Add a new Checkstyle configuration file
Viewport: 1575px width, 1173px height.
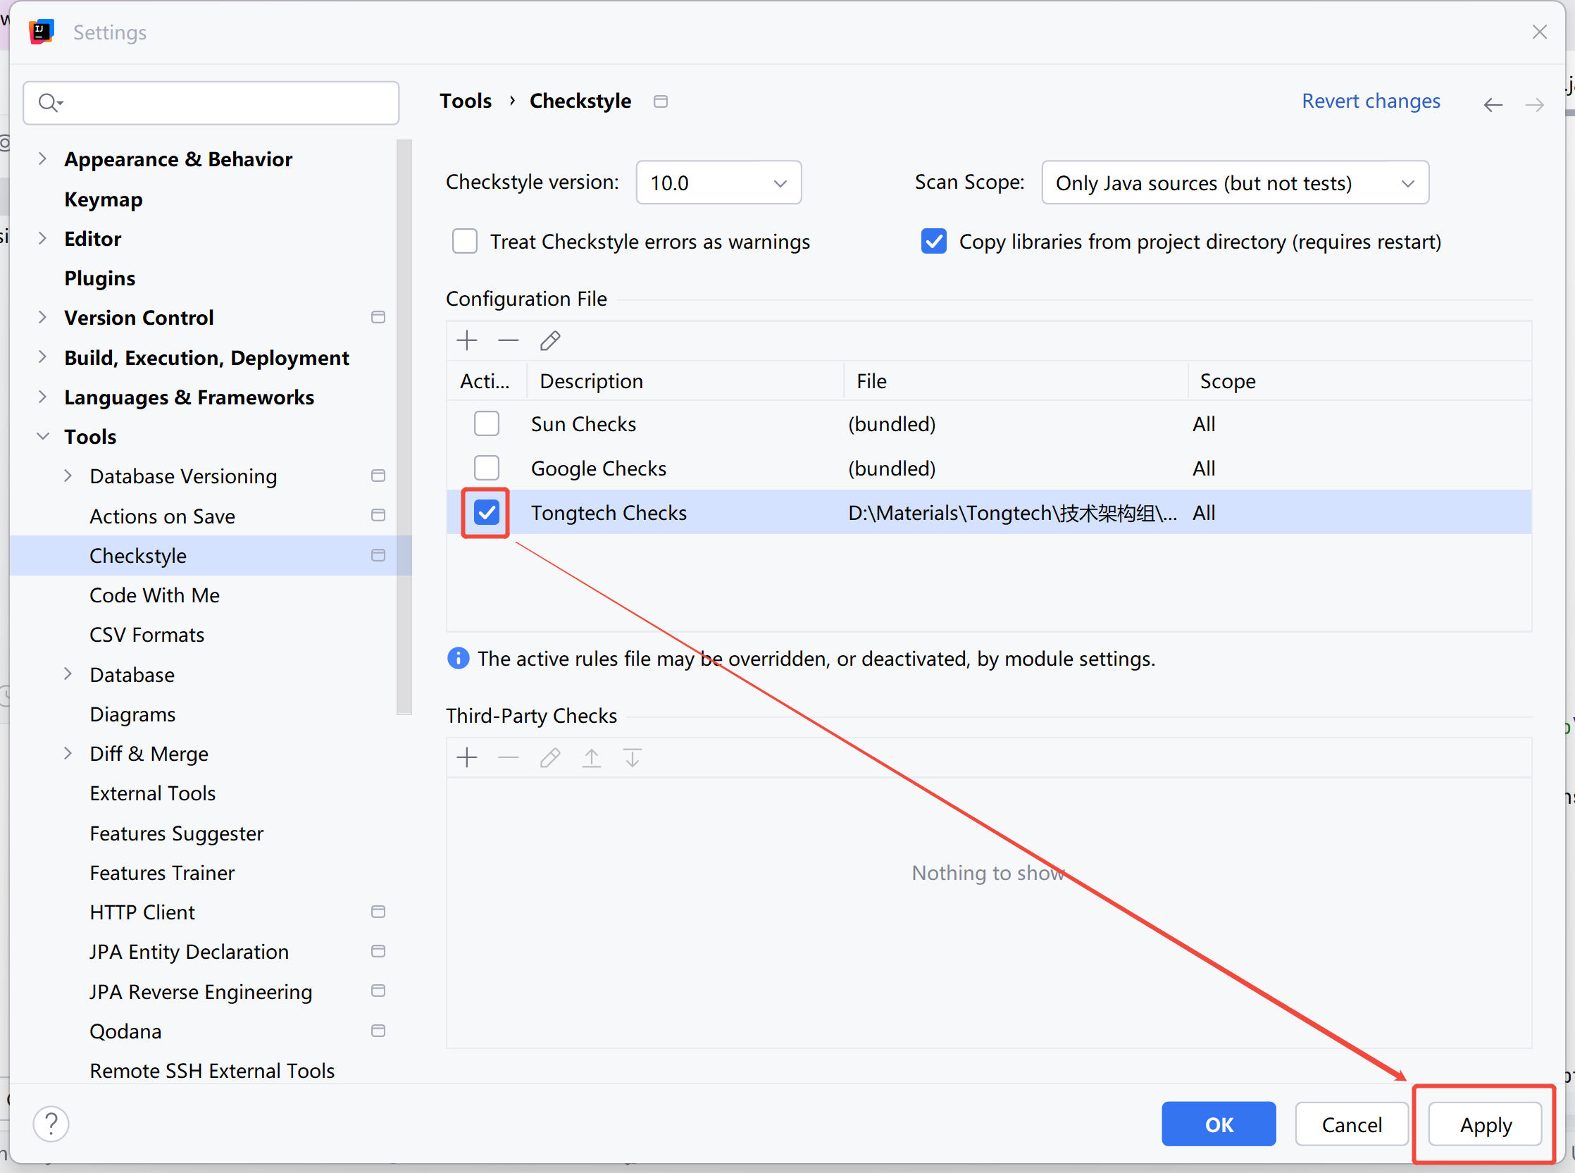click(x=467, y=341)
